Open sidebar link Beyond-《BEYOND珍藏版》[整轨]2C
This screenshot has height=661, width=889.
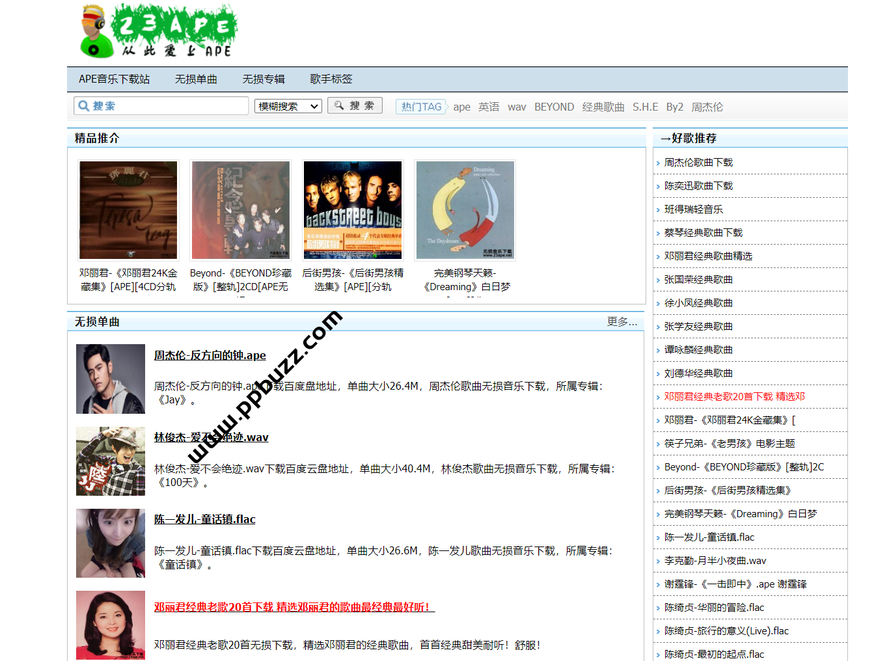(744, 467)
